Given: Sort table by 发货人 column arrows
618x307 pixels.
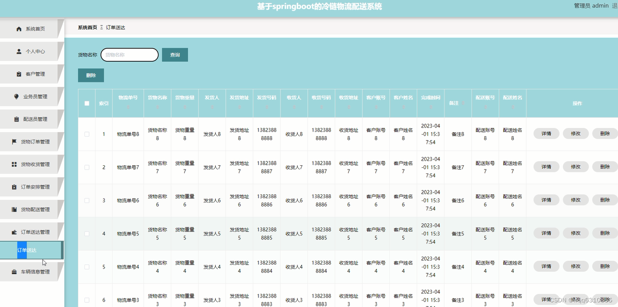Looking at the screenshot, I should pos(212,107).
